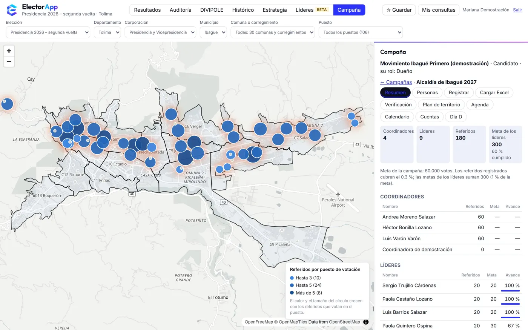Select the Campaña tab
The image size is (528, 330).
pos(349,10)
